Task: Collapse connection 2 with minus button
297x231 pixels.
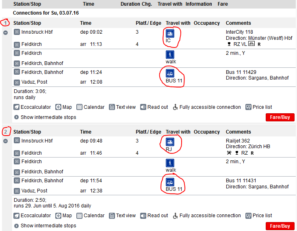Action: [x=6, y=141]
